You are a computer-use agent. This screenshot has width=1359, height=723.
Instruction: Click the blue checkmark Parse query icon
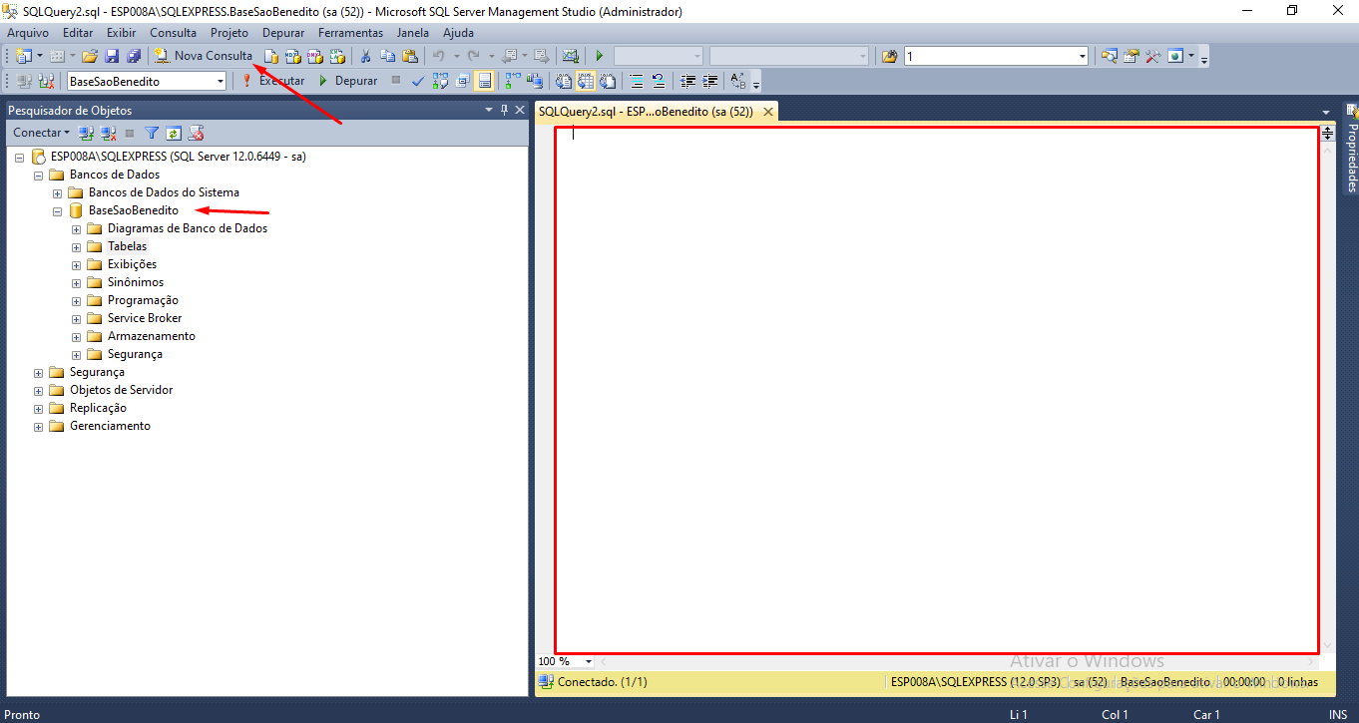coord(418,81)
